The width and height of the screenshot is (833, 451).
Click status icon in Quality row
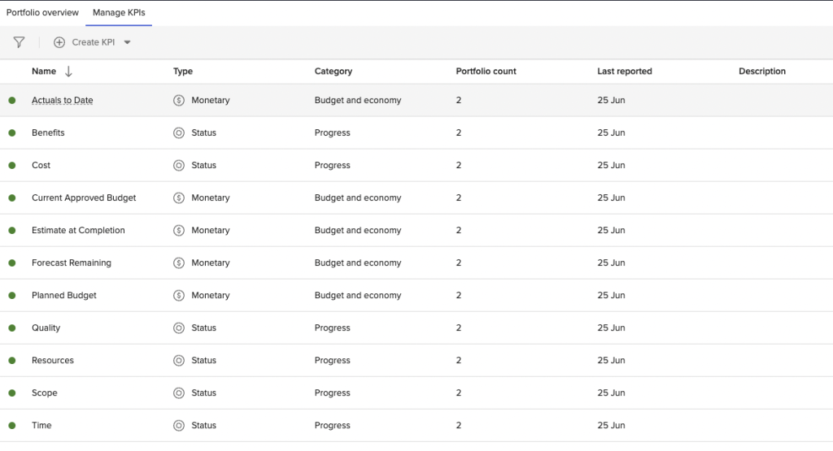pyautogui.click(x=179, y=328)
